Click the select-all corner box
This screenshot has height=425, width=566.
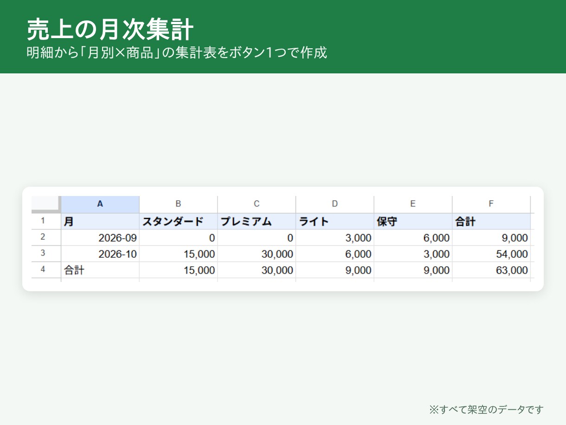coord(45,204)
